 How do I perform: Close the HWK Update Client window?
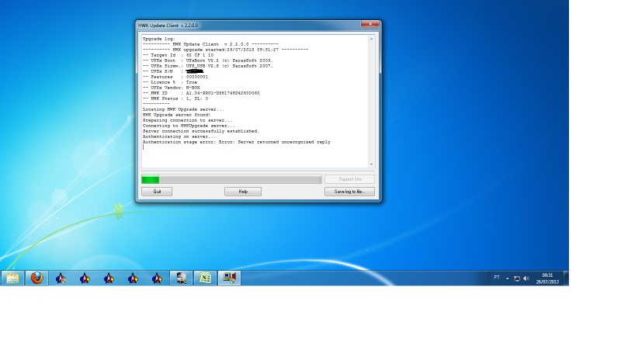(370, 24)
